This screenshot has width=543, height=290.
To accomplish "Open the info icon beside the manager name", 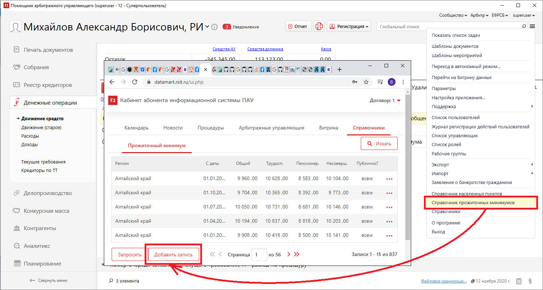I will pyautogui.click(x=214, y=27).
